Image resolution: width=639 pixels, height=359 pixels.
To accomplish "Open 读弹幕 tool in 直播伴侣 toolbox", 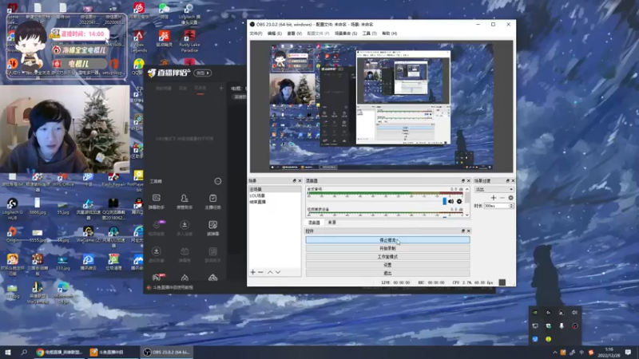I will click(212, 228).
